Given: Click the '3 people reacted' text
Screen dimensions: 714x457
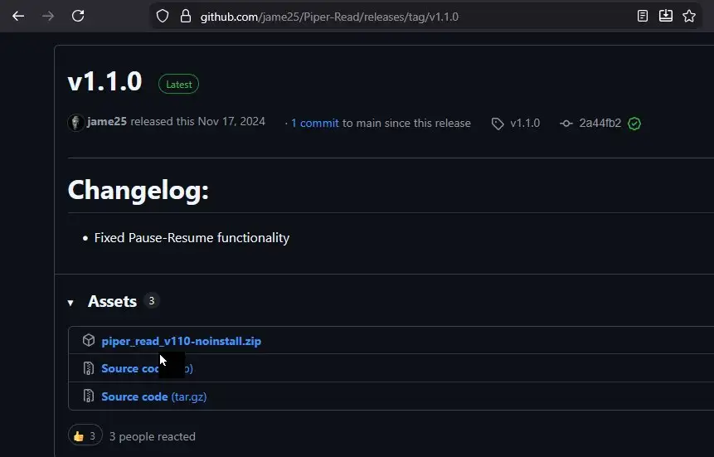Looking at the screenshot, I should (x=153, y=436).
